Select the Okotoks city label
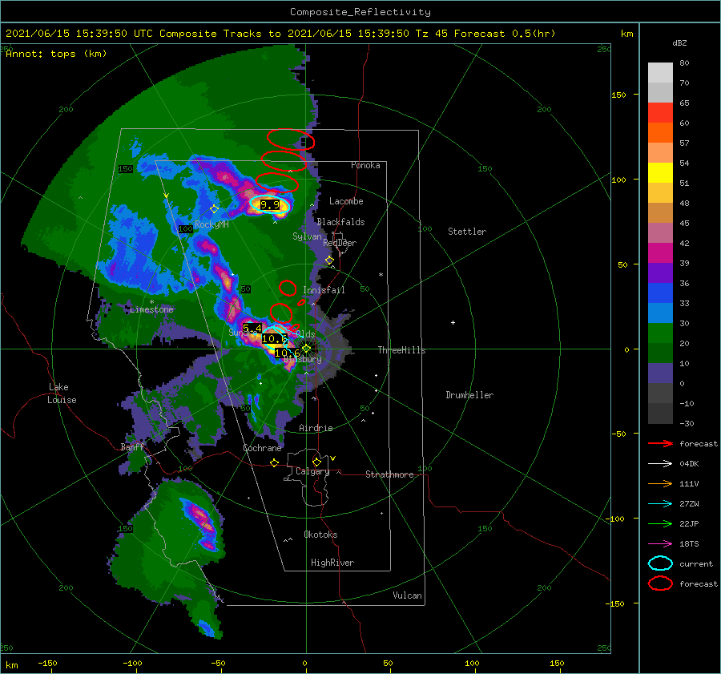The width and height of the screenshot is (721, 674). coord(320,535)
